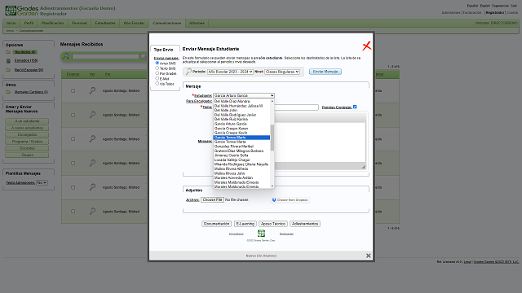
Task: Select the E-Mail radio option
Action: coord(157,78)
